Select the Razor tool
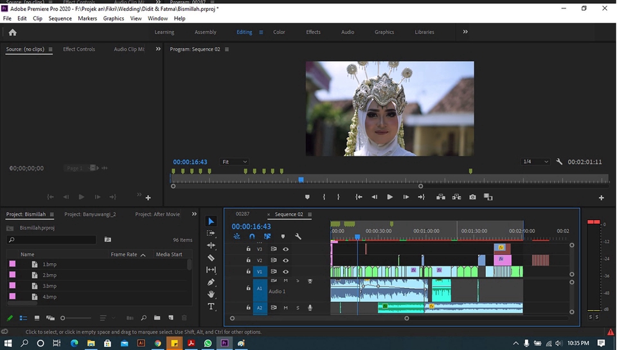This screenshot has width=617, height=350. pyautogui.click(x=211, y=257)
